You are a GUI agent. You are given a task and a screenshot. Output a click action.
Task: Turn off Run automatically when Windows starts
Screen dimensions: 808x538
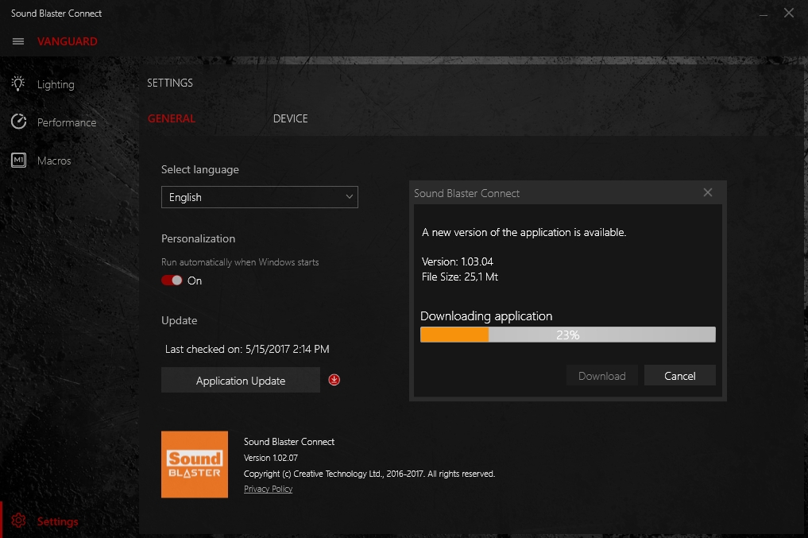(x=172, y=281)
